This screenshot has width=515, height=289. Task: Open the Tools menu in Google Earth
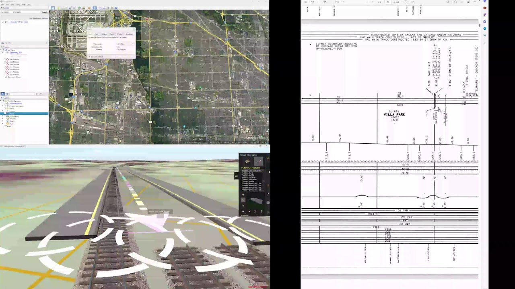(18, 5)
